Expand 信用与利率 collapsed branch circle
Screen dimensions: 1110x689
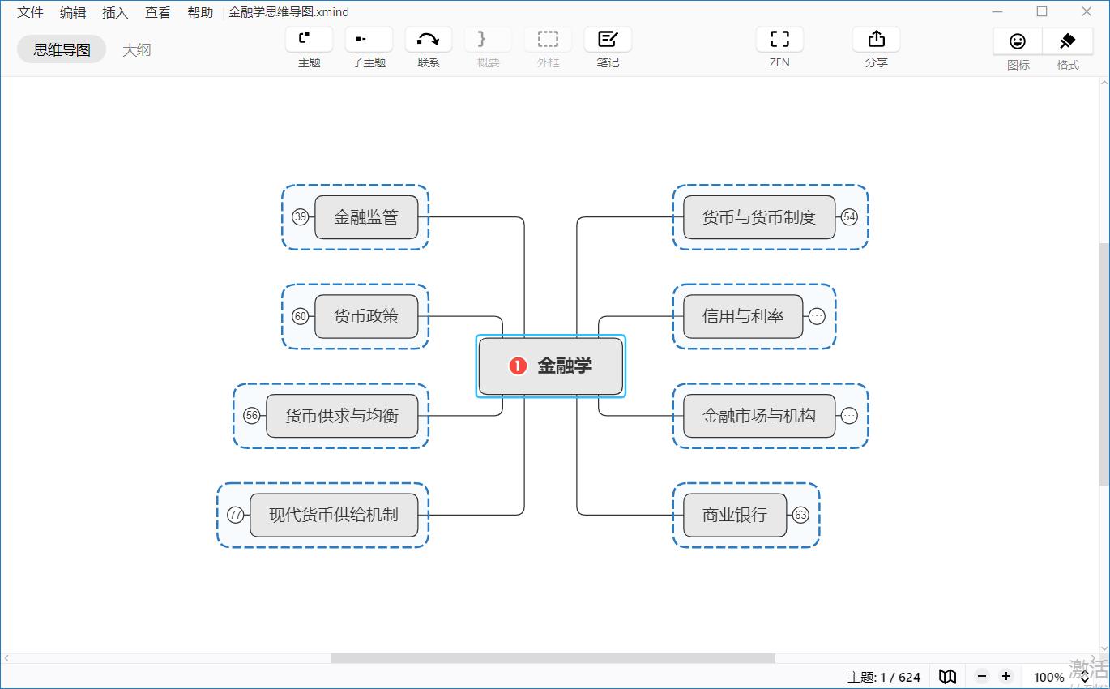[x=817, y=316]
